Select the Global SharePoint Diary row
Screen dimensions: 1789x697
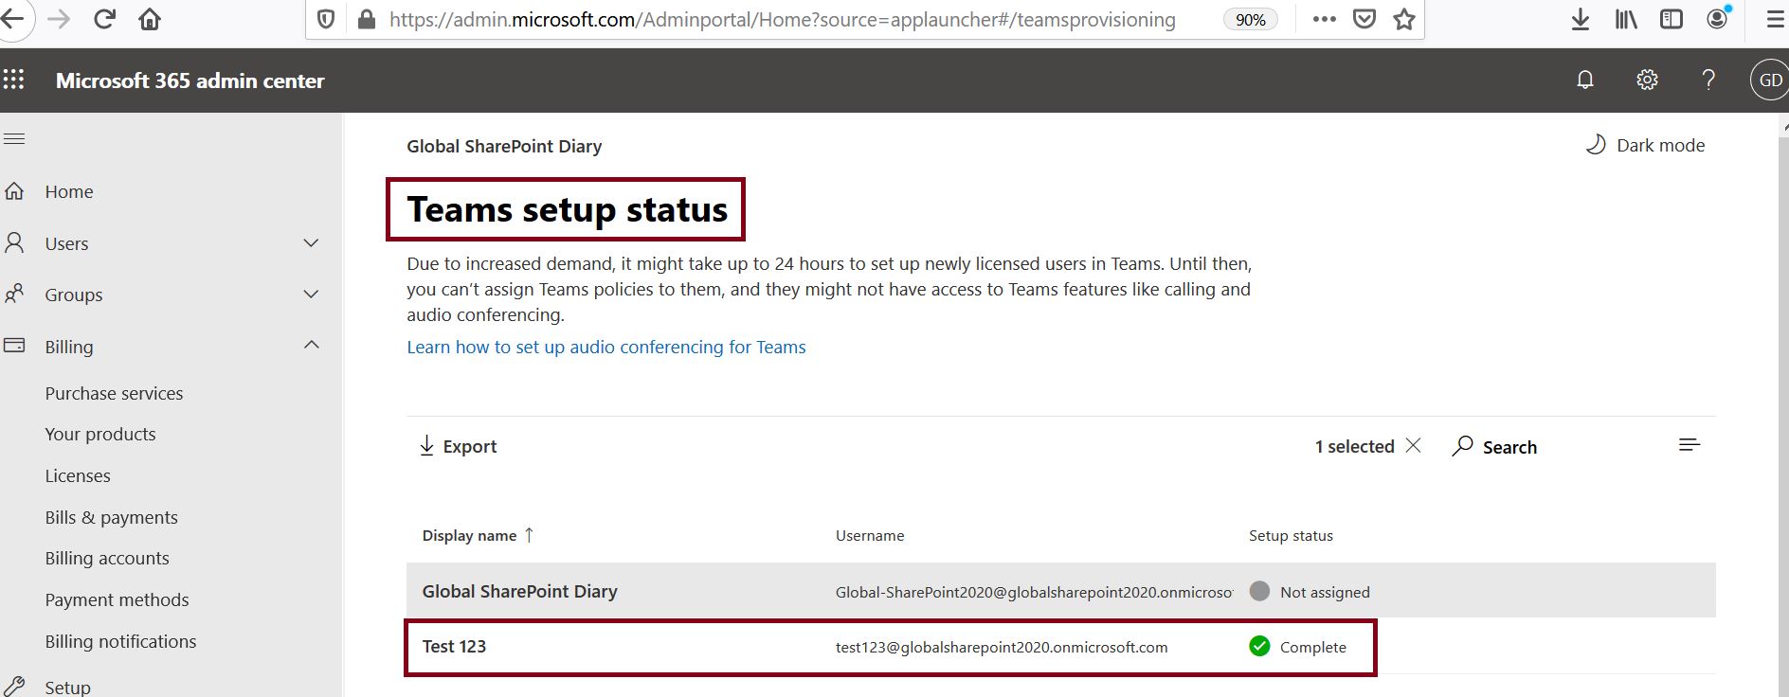tap(1061, 591)
